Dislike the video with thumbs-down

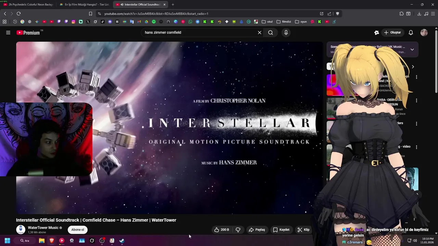click(238, 230)
